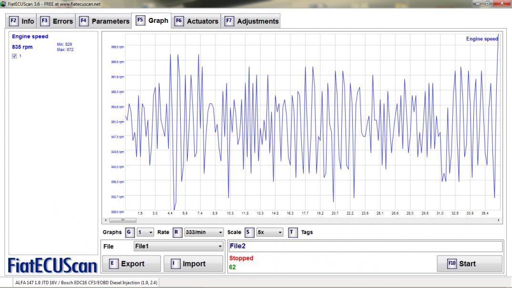This screenshot has height=288, width=512.
Task: Open the File1 file selector dropdown
Action: click(178, 246)
